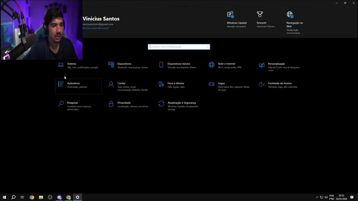Viewport: 358px width, 201px height.
Task: Open the notification center icon
Action: click(352, 197)
